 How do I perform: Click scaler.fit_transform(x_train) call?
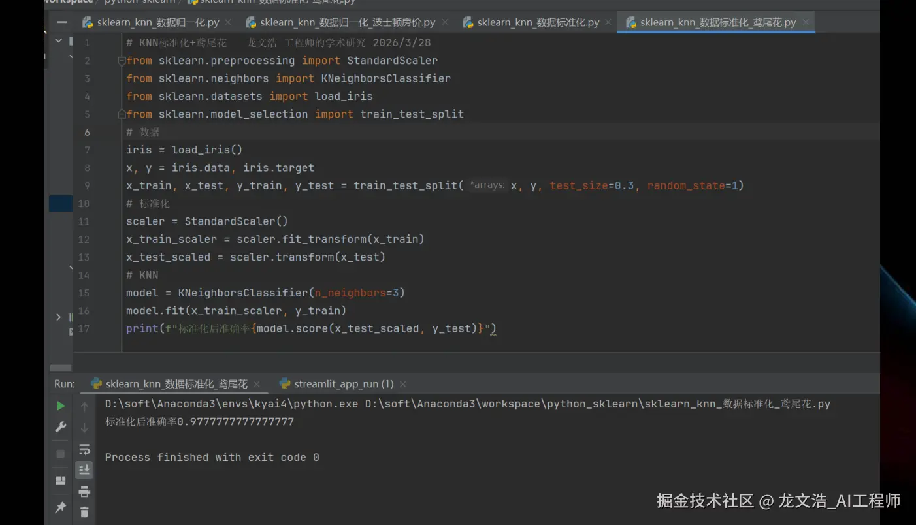click(331, 239)
